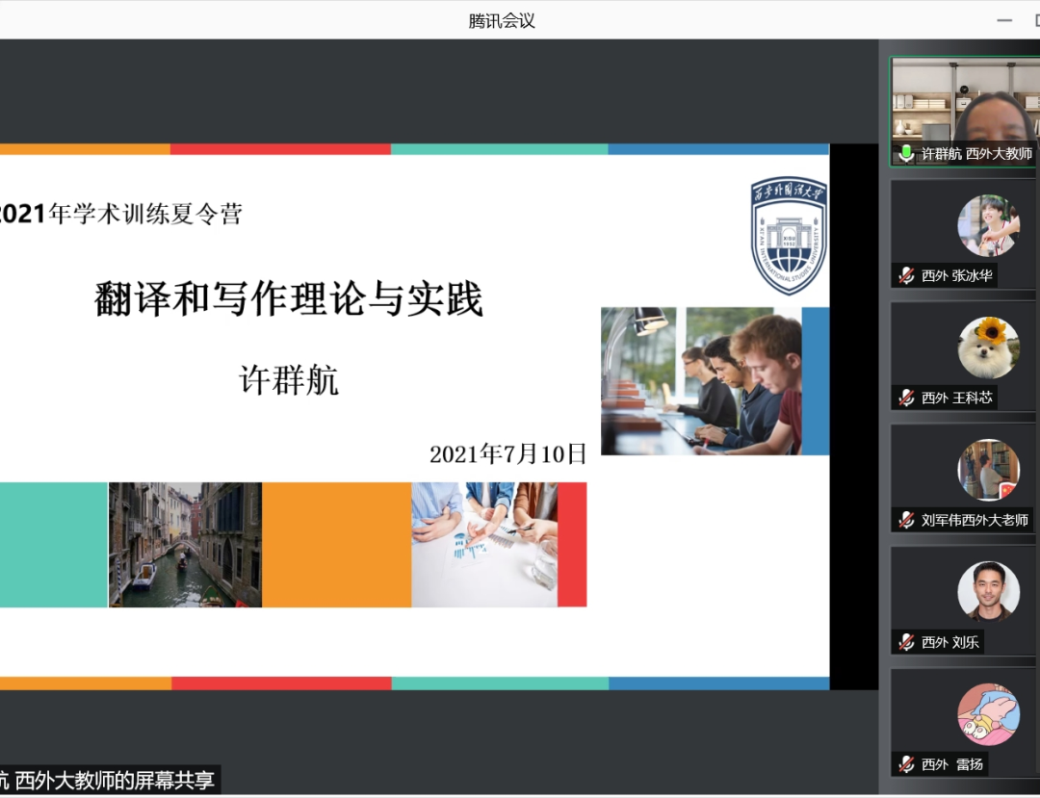The image size is (1040, 798).
Task: Select the sunflower dog avatar of 王科芯
Action: point(988,348)
